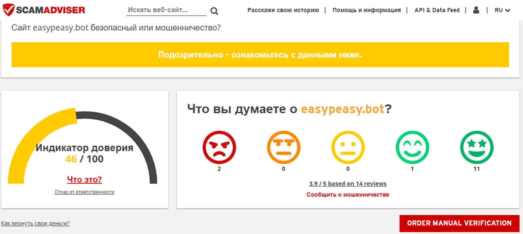Open 'Расскажи свою историю' menu item
This screenshot has height=234, width=523.
[x=283, y=10]
